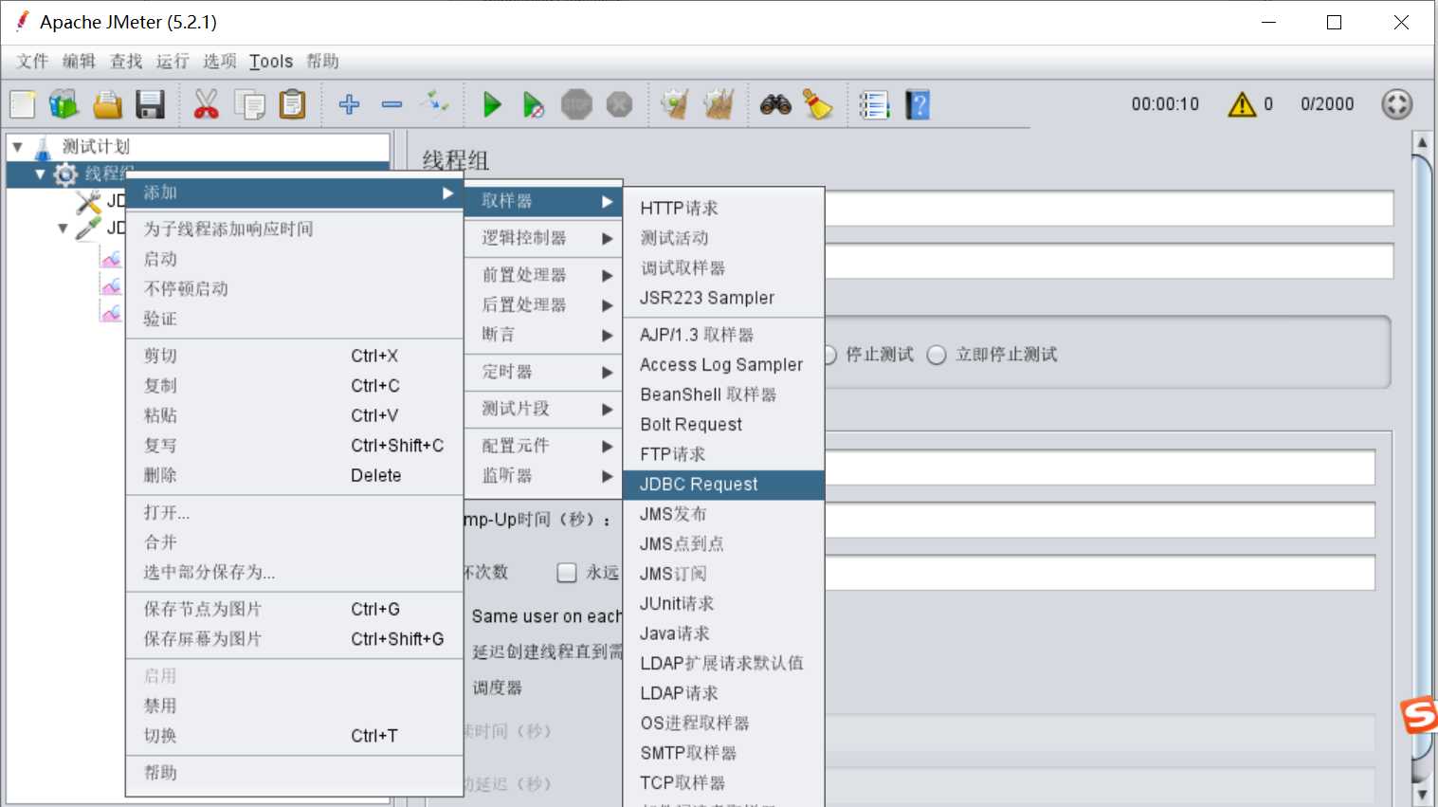Click the Paste clipboard icon
Viewport: 1438px width, 807px height.
pos(293,104)
